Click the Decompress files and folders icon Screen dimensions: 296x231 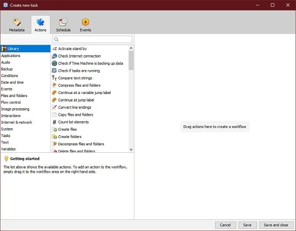[54, 144]
